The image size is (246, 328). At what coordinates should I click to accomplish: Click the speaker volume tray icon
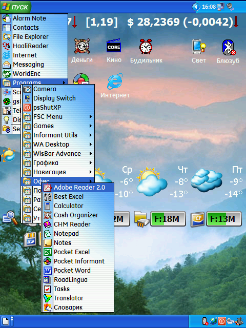(x=230, y=7)
